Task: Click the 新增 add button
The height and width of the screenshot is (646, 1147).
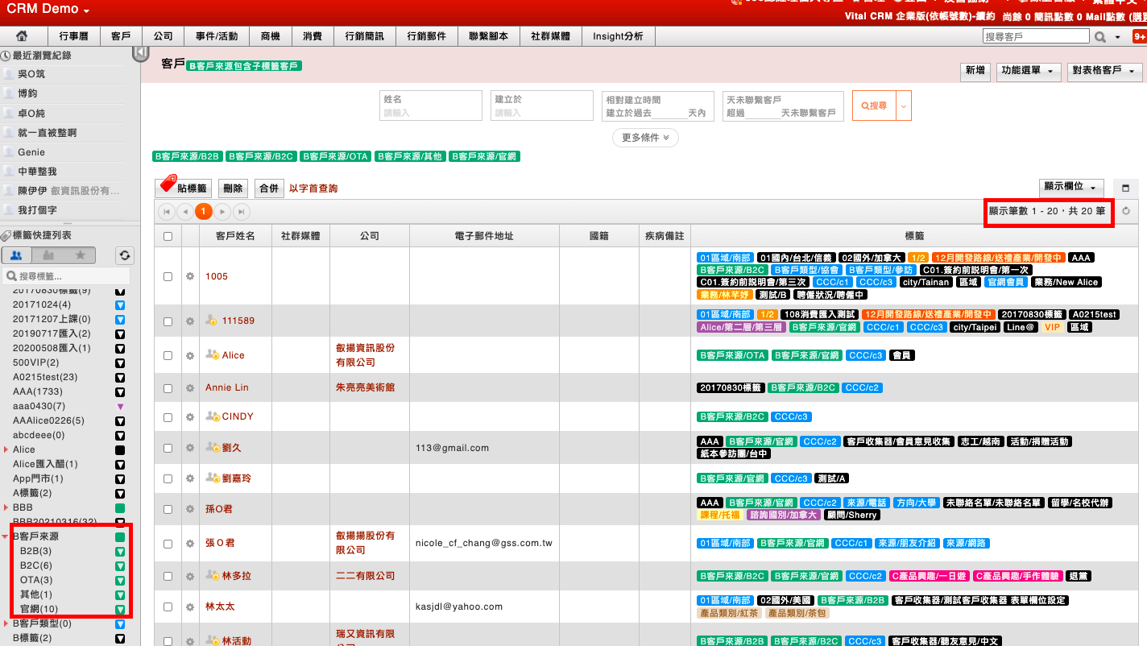Action: (975, 71)
